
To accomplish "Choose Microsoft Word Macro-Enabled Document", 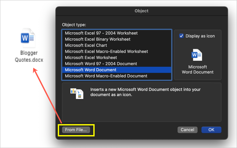I will click(106, 76).
